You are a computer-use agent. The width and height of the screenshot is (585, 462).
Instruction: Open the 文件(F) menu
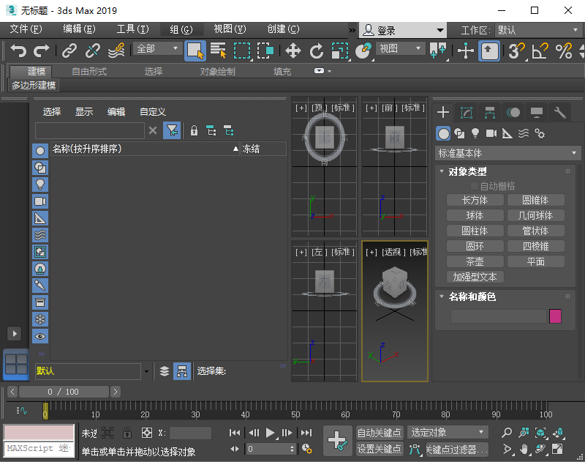26,29
